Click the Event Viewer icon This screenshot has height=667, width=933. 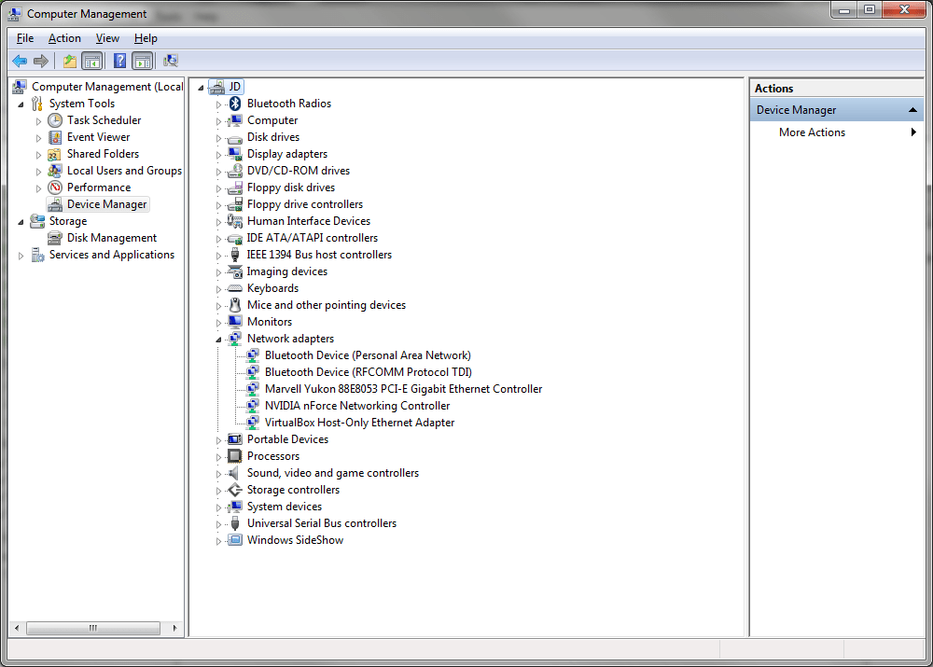coord(55,137)
